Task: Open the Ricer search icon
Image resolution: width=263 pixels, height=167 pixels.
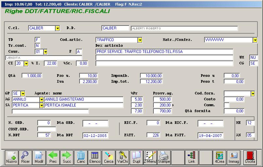Action: pyautogui.click(x=25, y=158)
